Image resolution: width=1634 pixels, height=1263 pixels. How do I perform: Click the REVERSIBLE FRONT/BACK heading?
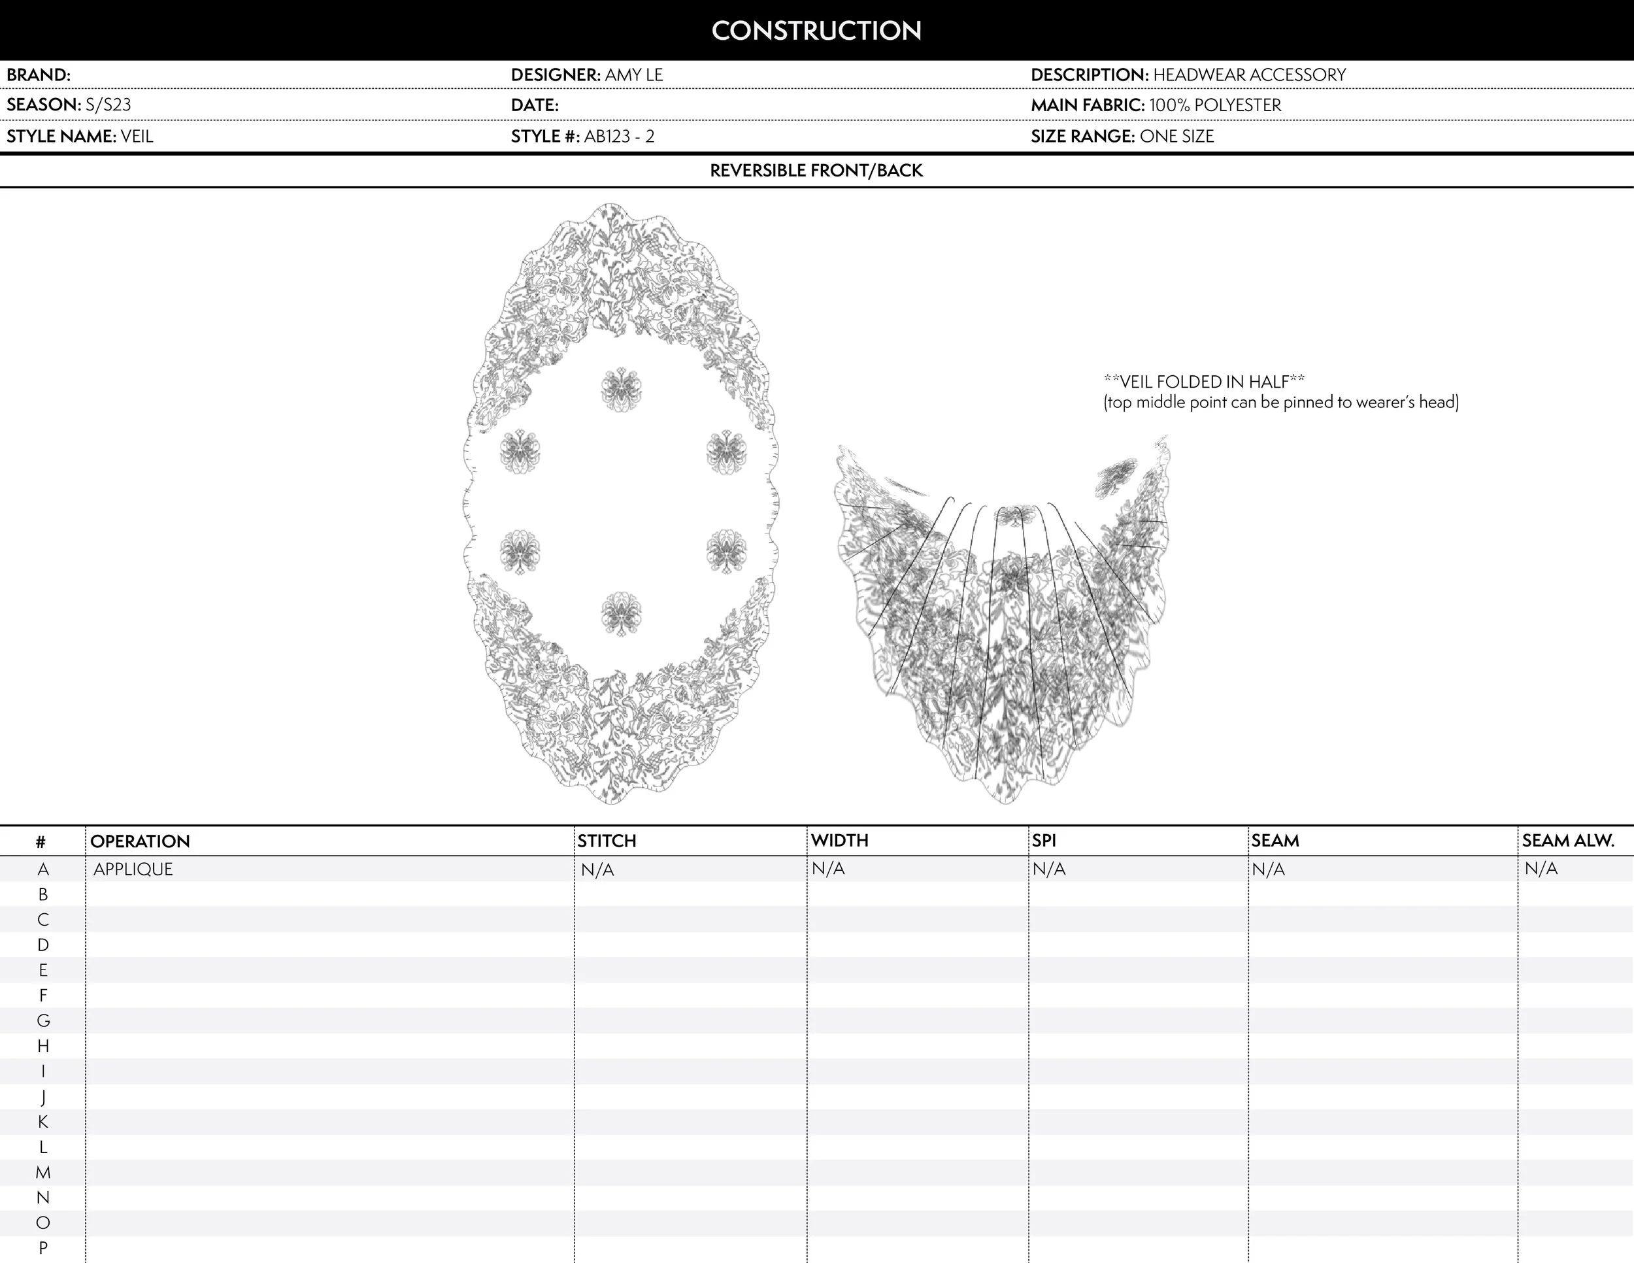click(816, 171)
